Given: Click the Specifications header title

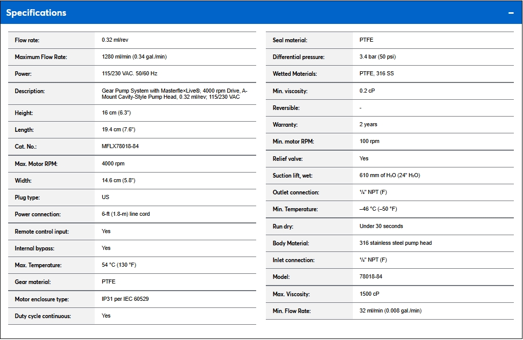Looking at the screenshot, I should point(36,13).
